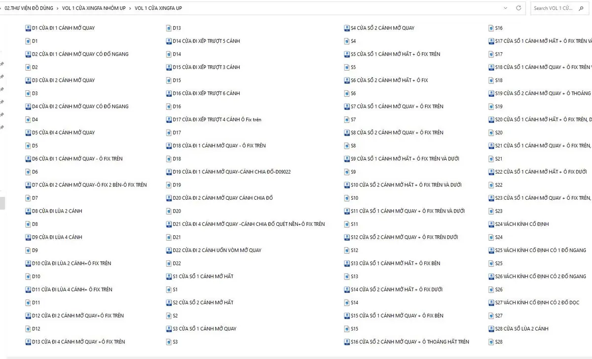Select D11 CỬA ĐI LÙA 4 CÁNH+ Ô FIX TRÊN
Screen dimensions: 592x359
click(x=69, y=289)
